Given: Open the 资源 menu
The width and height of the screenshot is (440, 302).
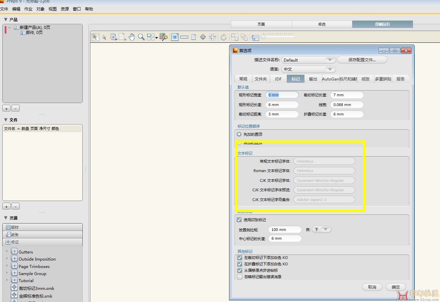Looking at the screenshot, I should click(x=65, y=9).
